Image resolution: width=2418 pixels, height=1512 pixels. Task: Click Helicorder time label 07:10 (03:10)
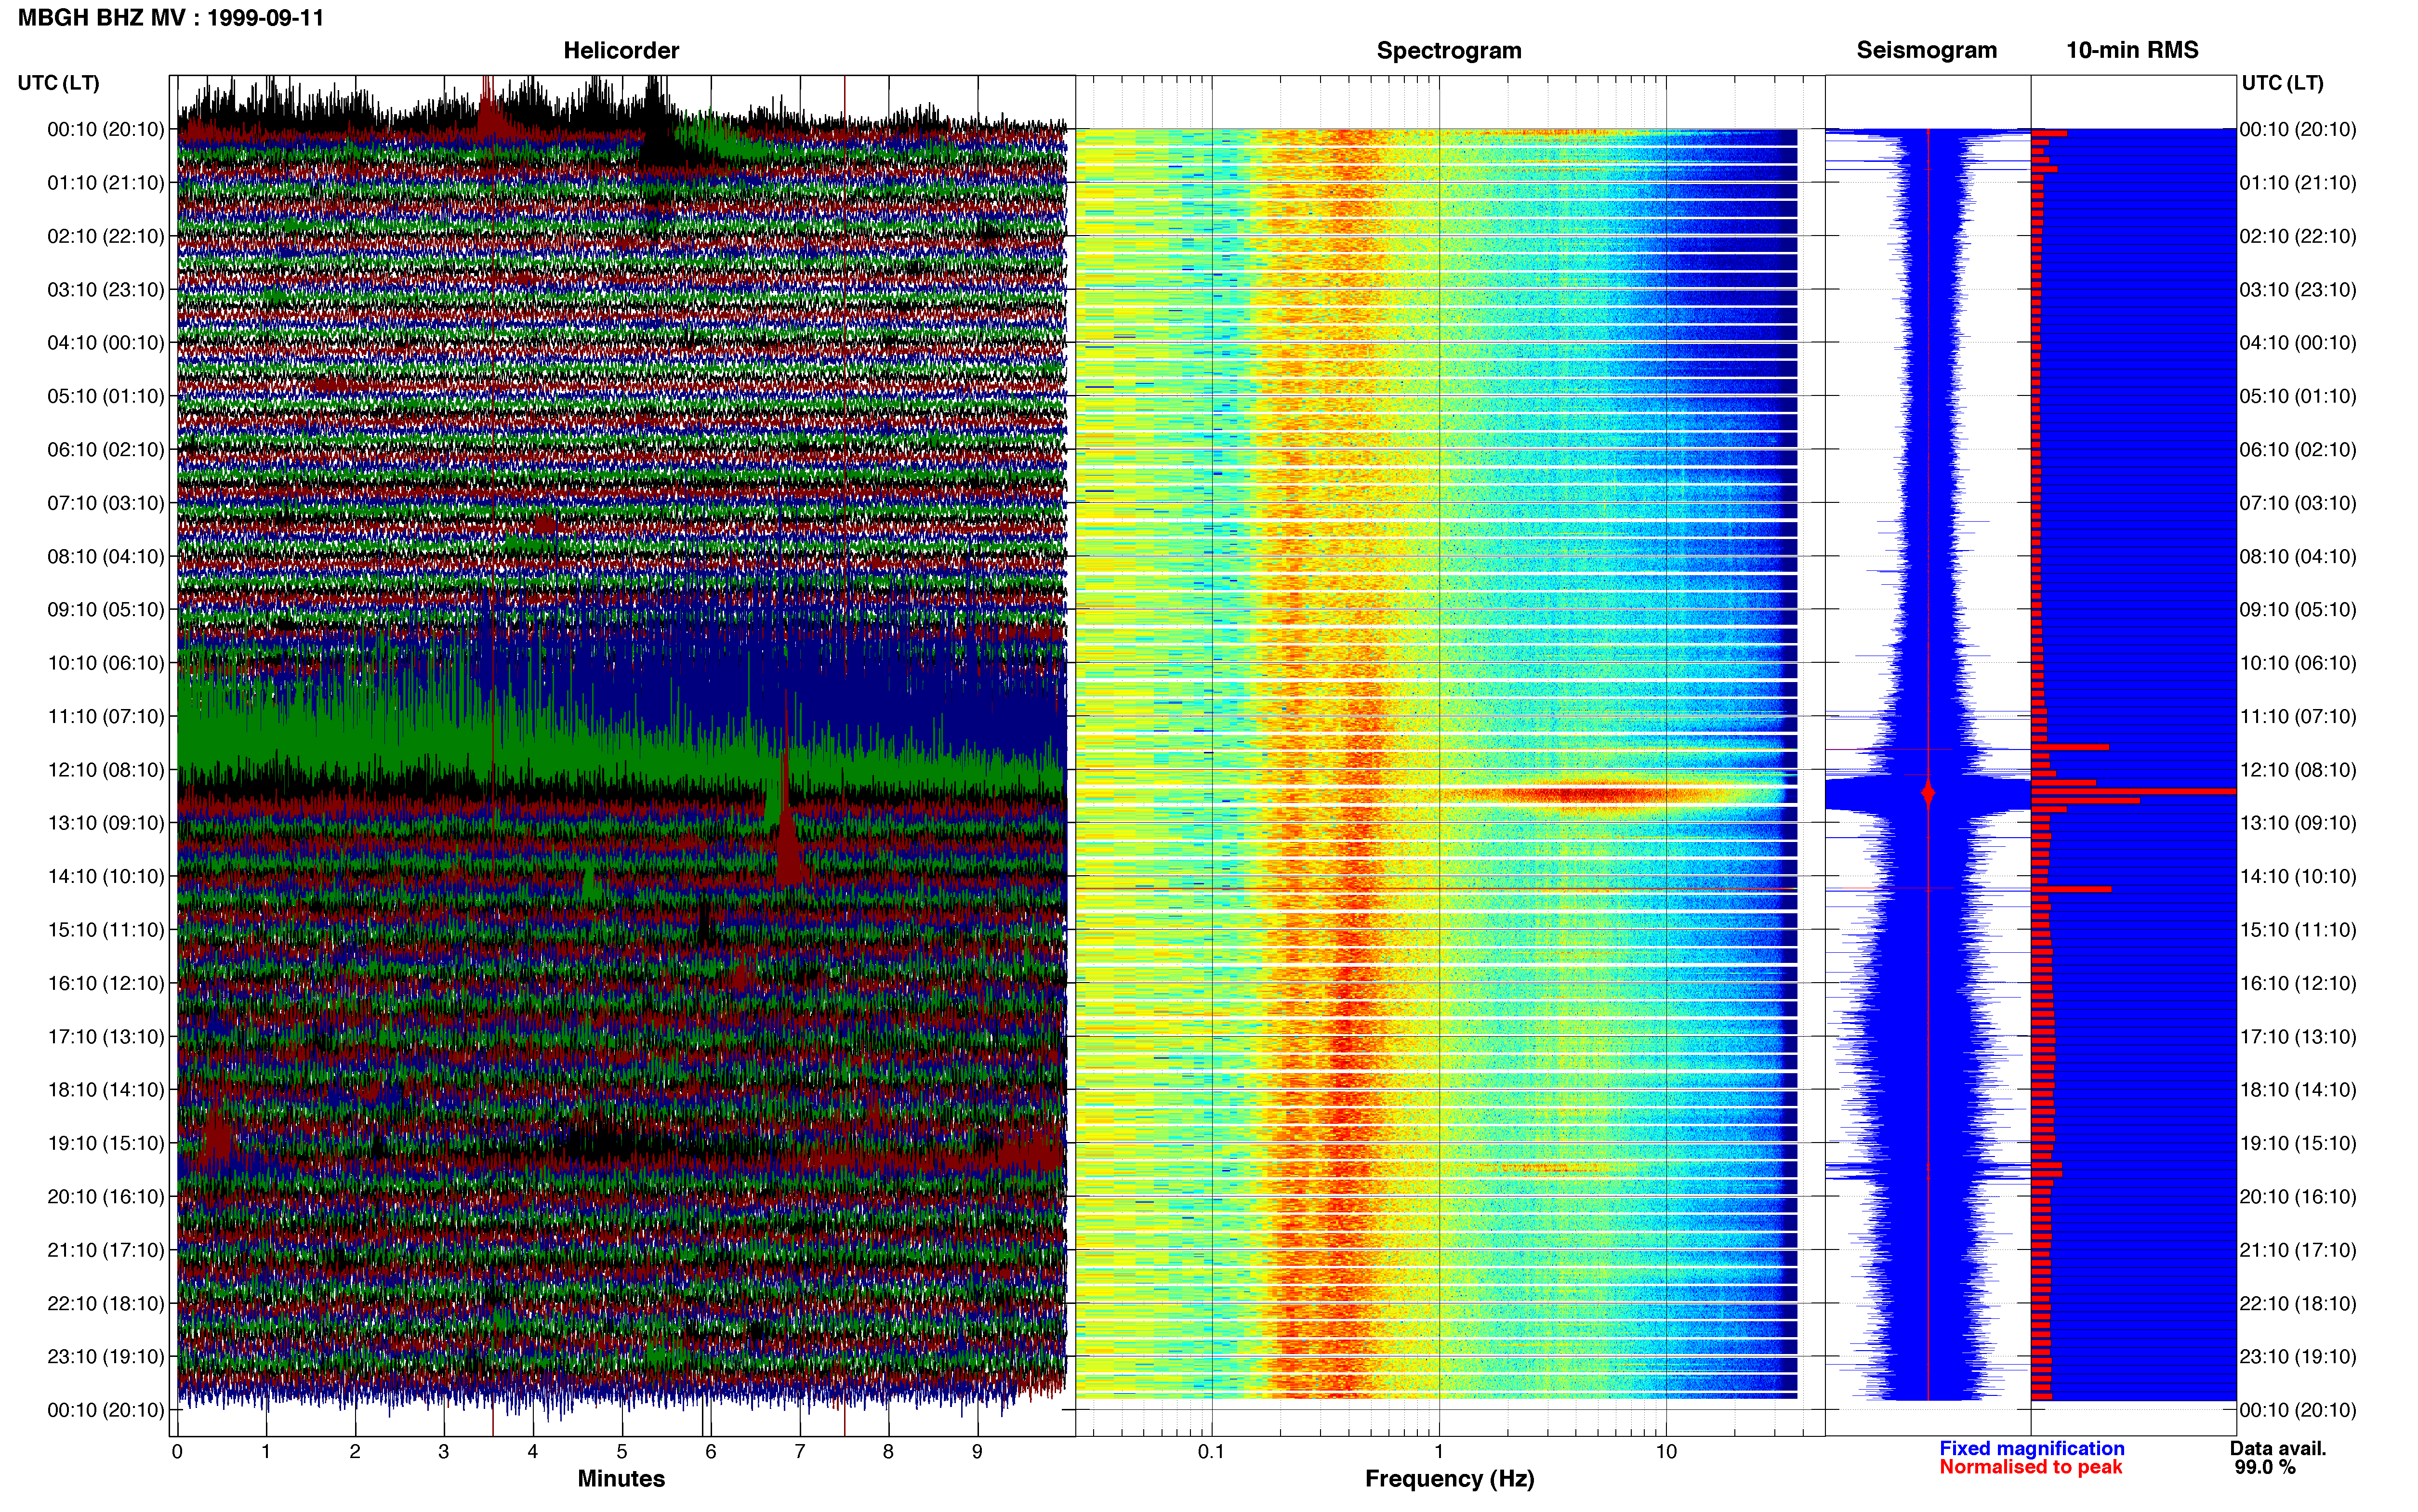point(106,503)
